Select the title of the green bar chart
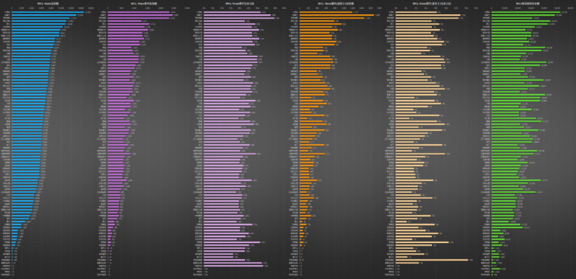 [528, 3]
